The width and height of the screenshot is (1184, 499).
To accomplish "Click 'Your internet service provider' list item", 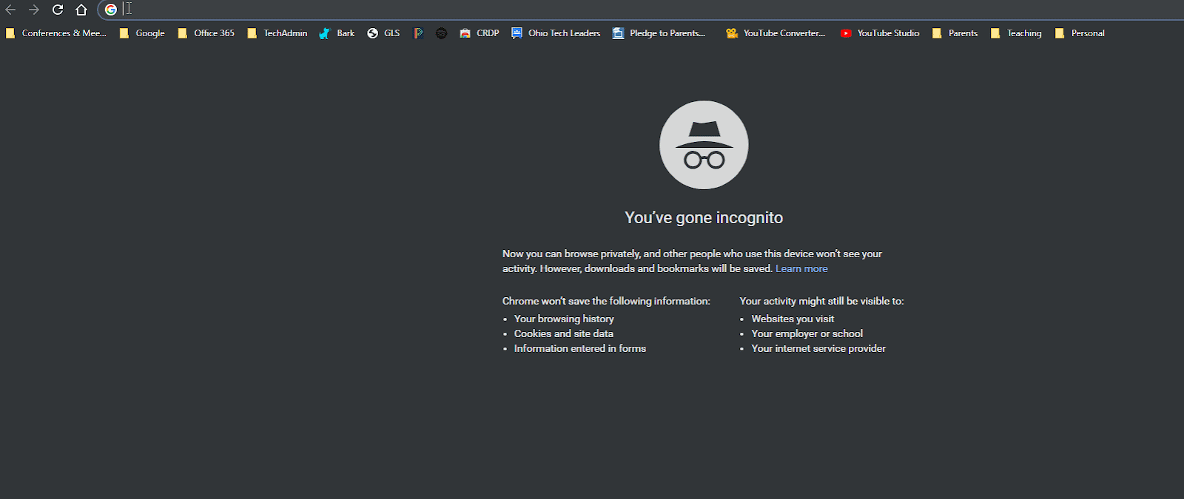I will 818,349.
